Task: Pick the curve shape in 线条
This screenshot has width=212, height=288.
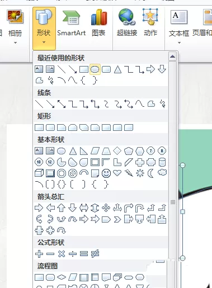Action: point(140,103)
